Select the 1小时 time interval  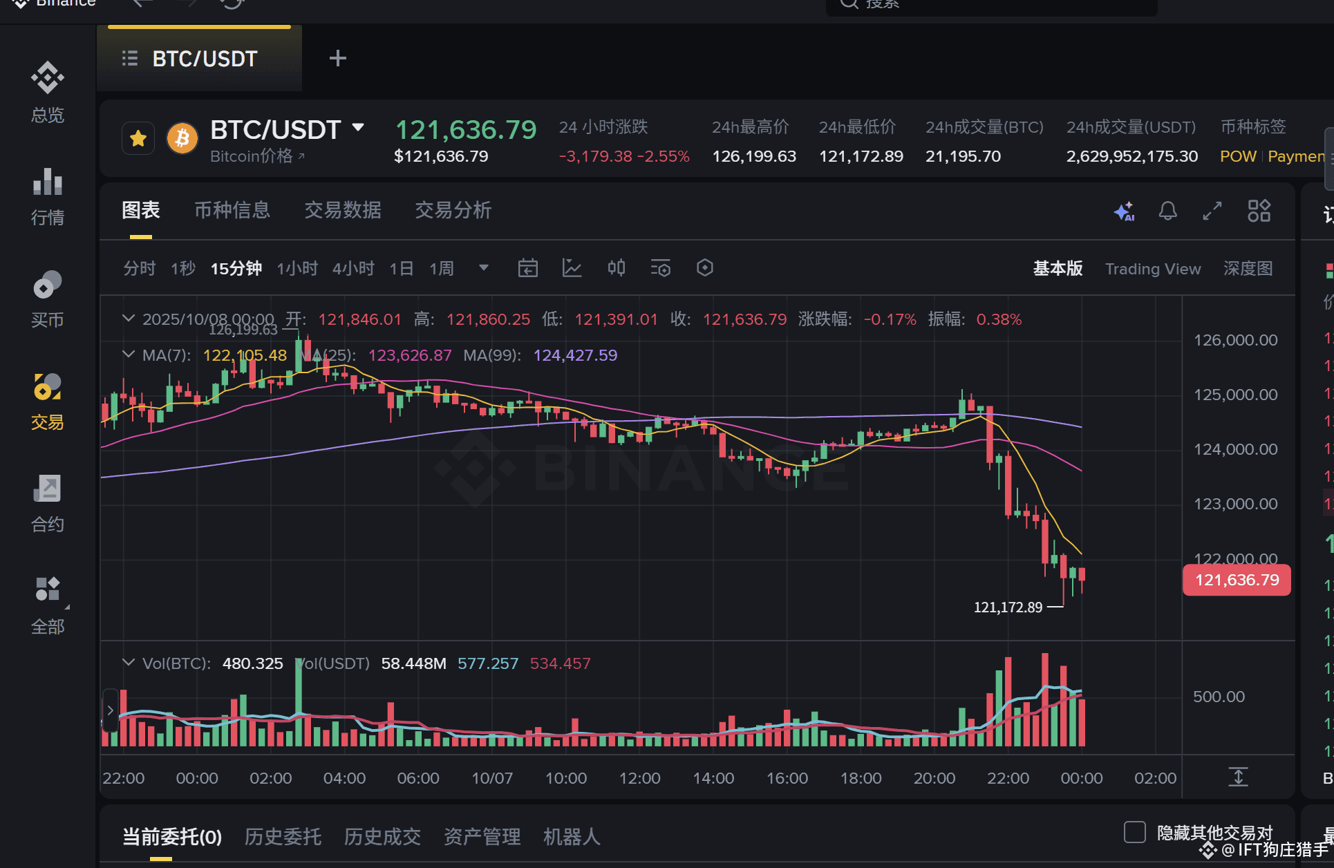(297, 269)
